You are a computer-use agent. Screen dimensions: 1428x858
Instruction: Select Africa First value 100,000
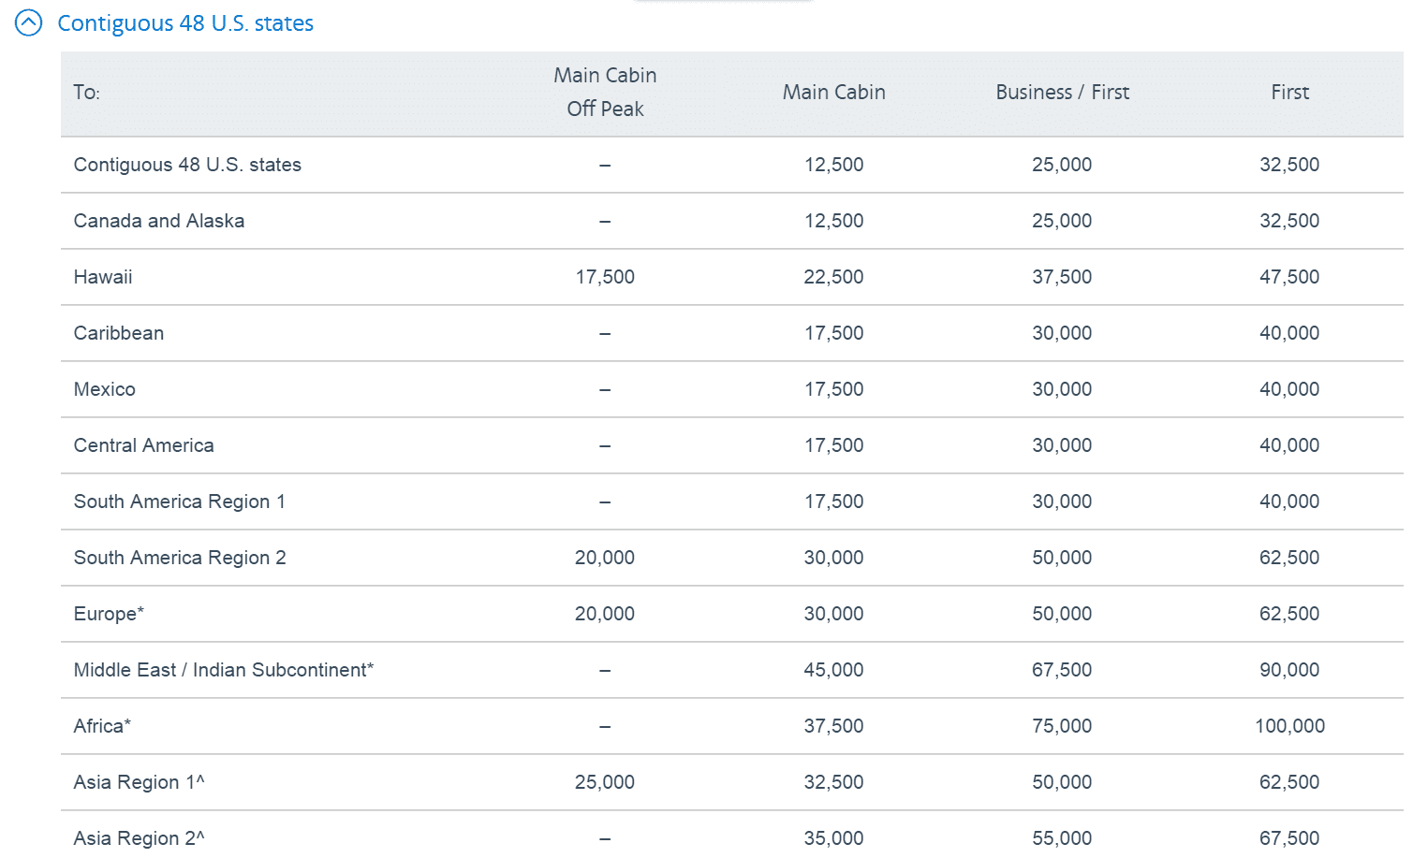tap(1289, 726)
